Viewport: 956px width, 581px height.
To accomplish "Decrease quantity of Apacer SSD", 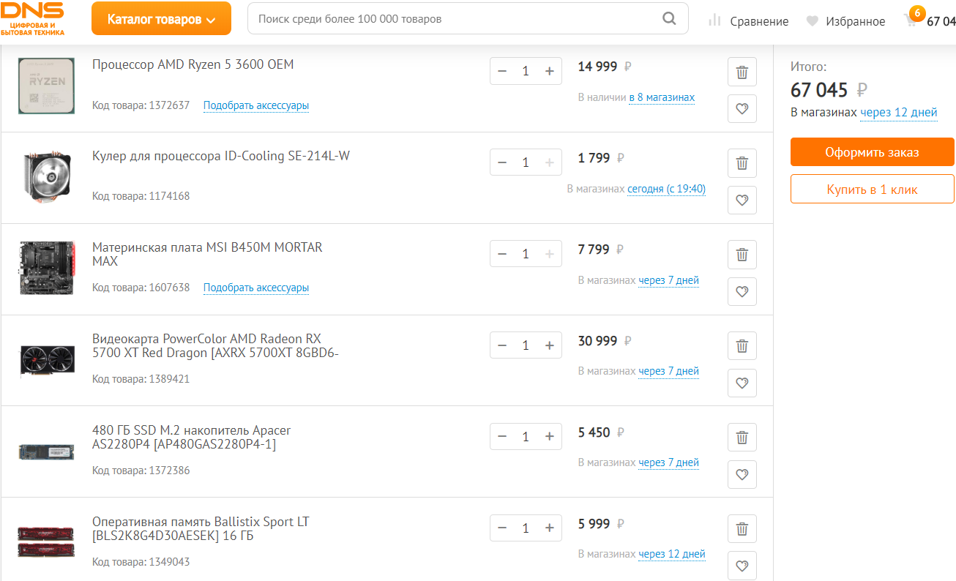I will pos(502,437).
